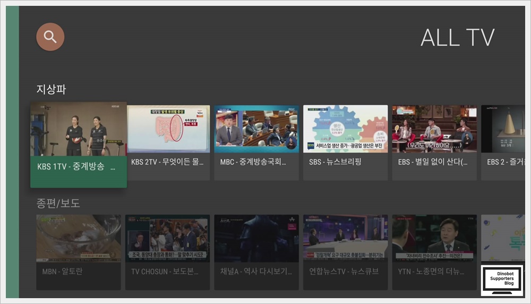Click the 연합뉴스TV - 뉴스큐브 title
531x304 pixels.
point(344,272)
